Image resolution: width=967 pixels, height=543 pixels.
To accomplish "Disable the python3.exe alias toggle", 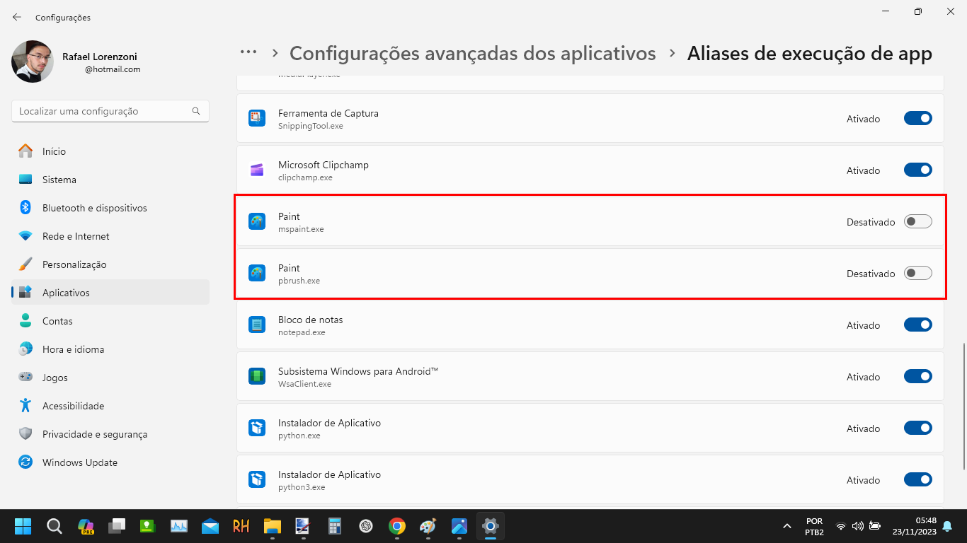I will 918,480.
